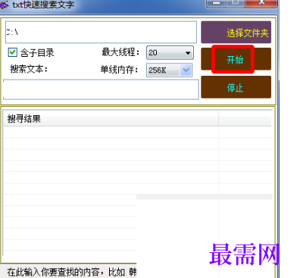Click the 单线内存 label
The height and width of the screenshot is (278, 294).
120,70
